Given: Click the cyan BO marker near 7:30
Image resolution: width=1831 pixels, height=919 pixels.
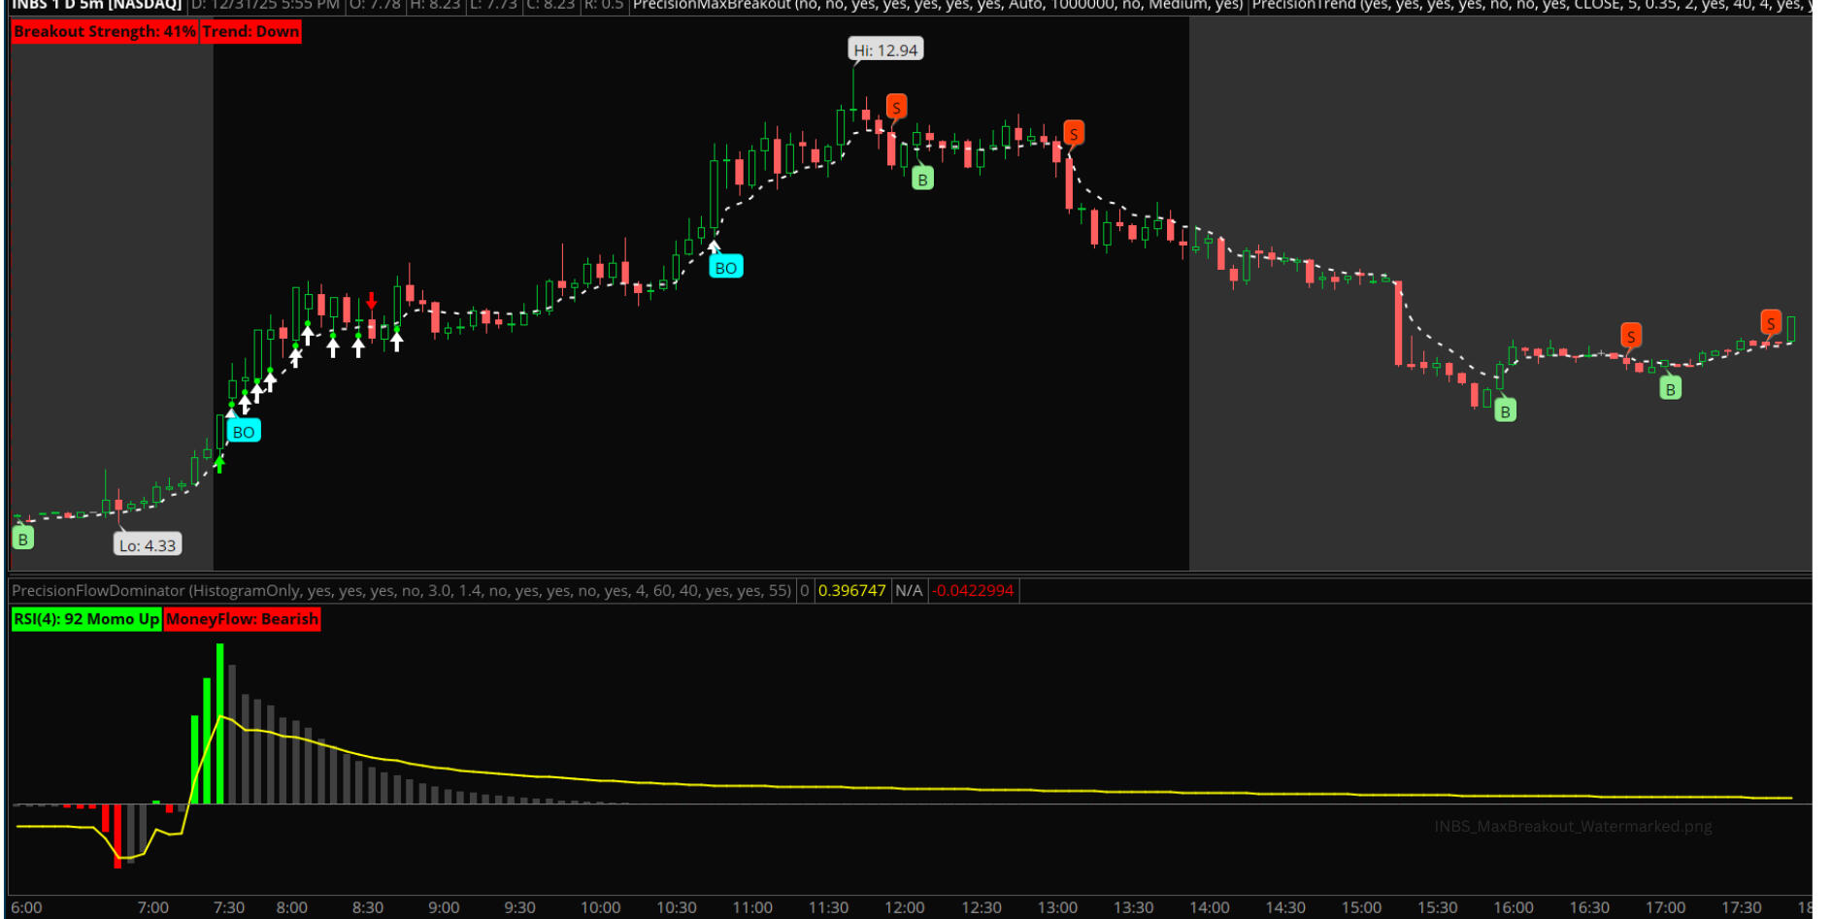Looking at the screenshot, I should click(244, 432).
